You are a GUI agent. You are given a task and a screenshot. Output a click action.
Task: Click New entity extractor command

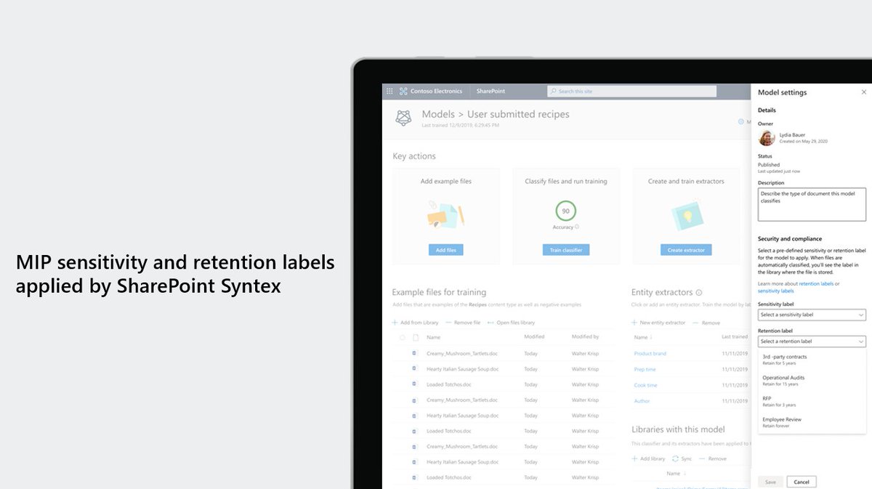point(658,323)
